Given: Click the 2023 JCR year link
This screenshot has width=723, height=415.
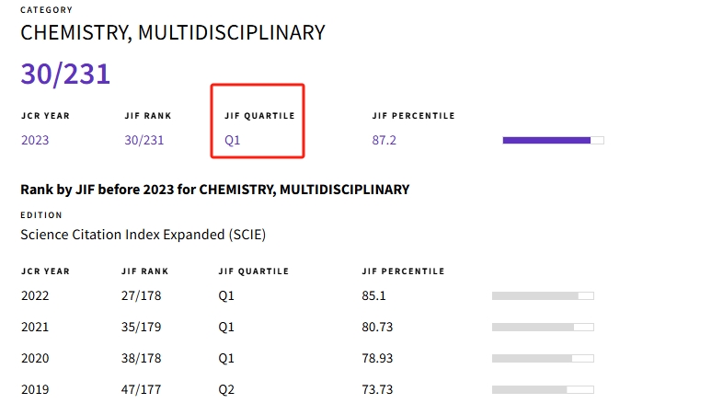Looking at the screenshot, I should pyautogui.click(x=35, y=141).
